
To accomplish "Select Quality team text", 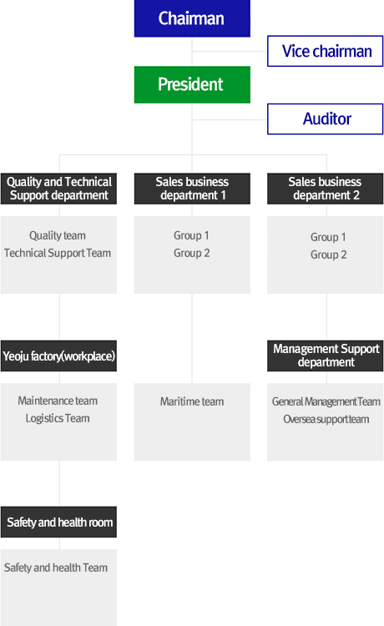I will 58,235.
